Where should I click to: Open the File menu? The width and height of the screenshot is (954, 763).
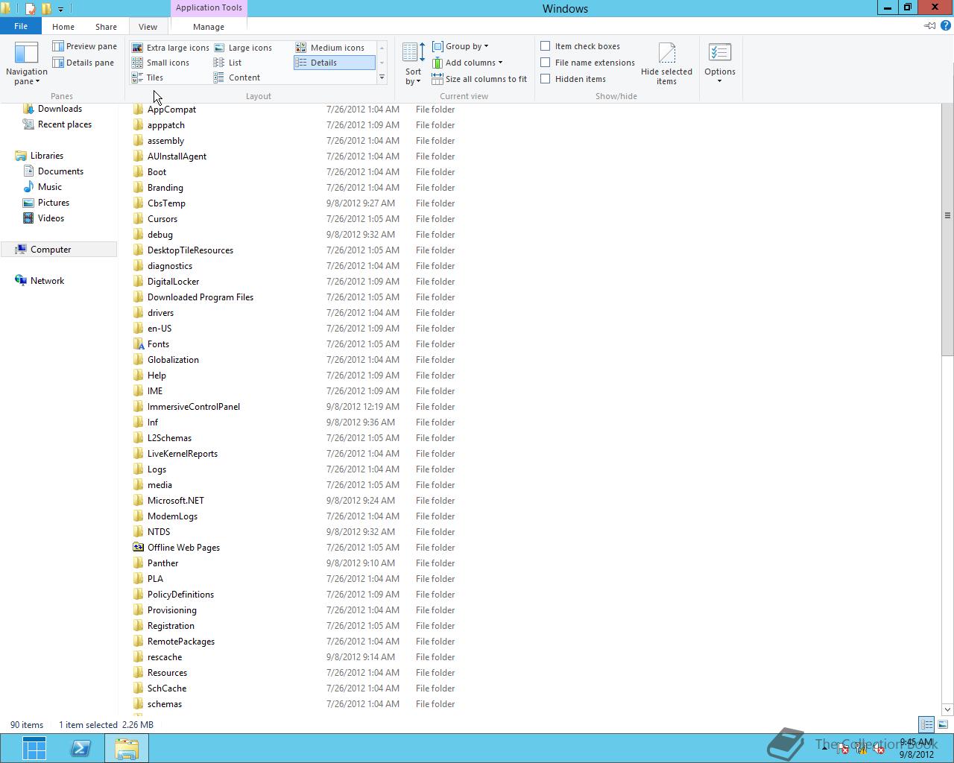21,26
